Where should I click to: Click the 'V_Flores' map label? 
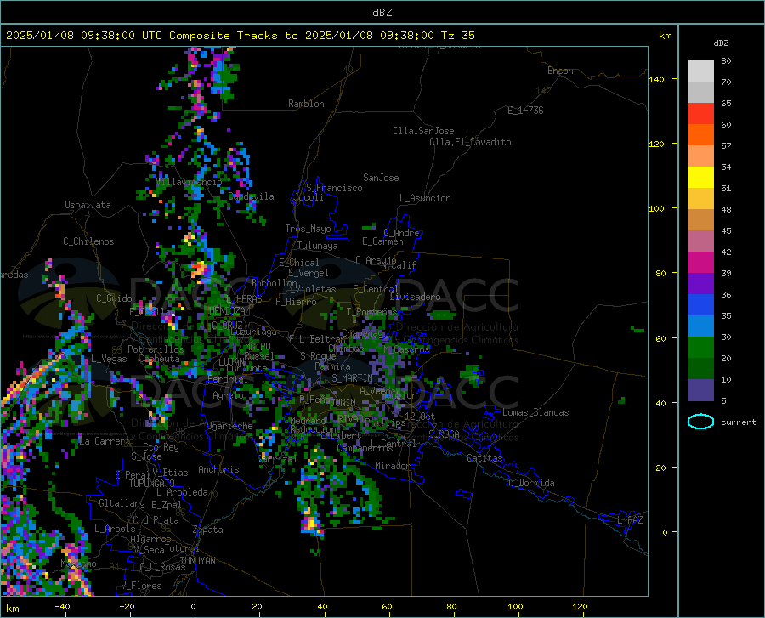tap(141, 586)
